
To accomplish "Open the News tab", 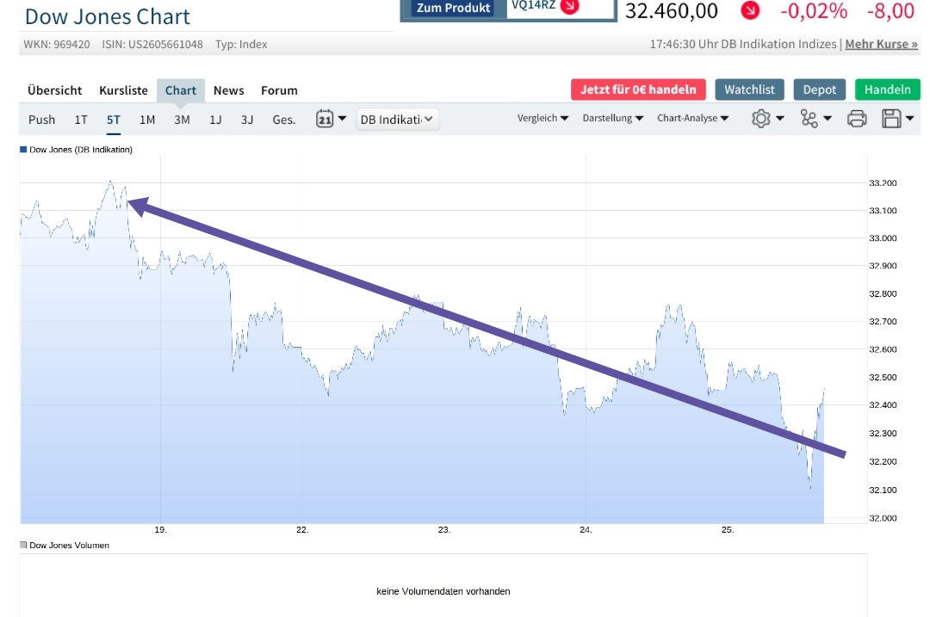I will 228,90.
